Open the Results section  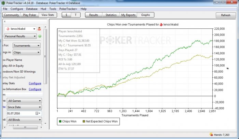94,15
